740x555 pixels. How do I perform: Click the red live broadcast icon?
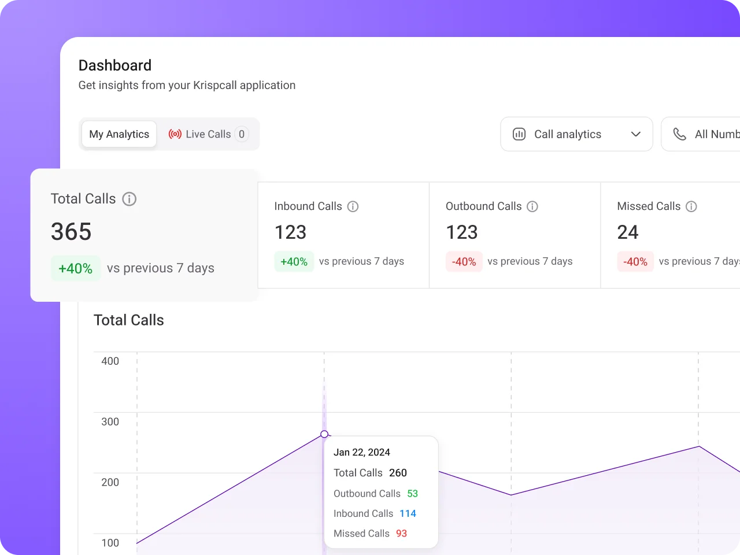click(175, 134)
